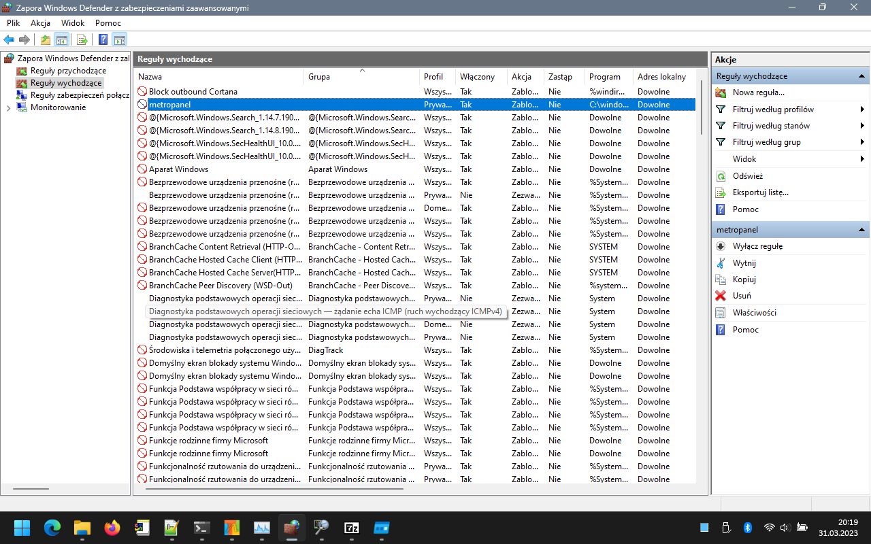Sort rules by the Nazwa column
The height and width of the screenshot is (544, 871).
click(x=219, y=77)
